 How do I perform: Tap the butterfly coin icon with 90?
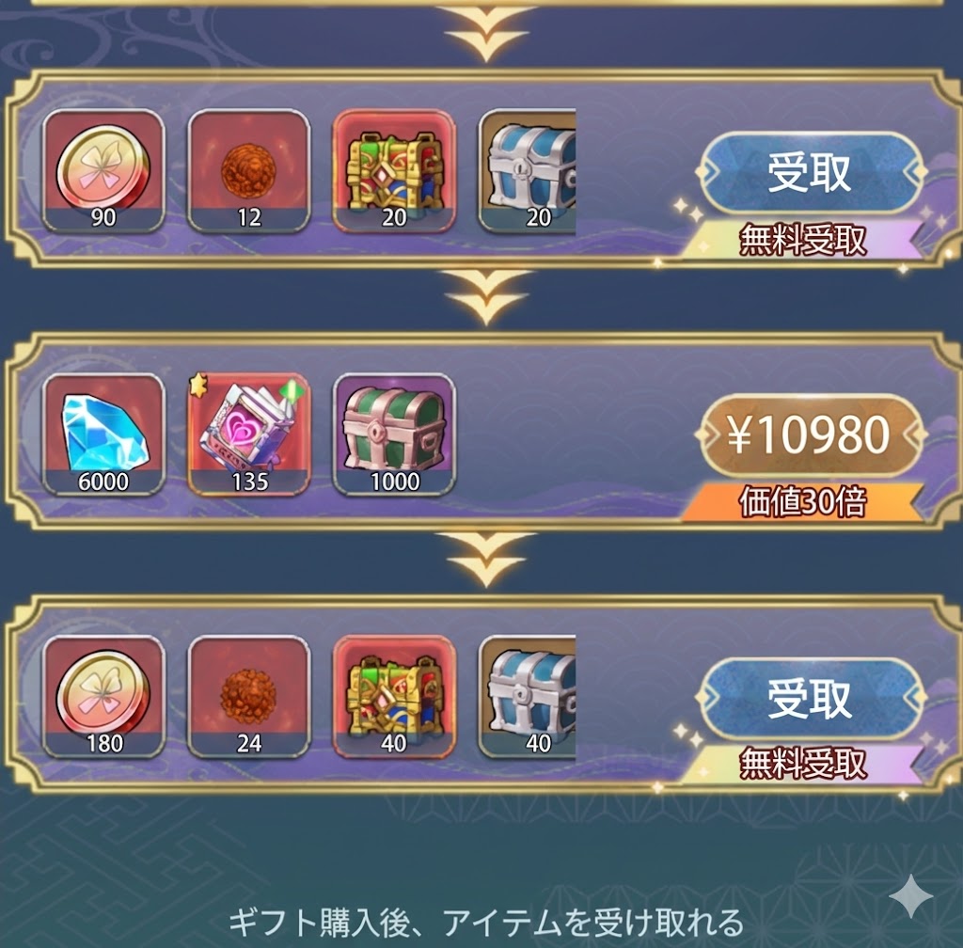103,170
